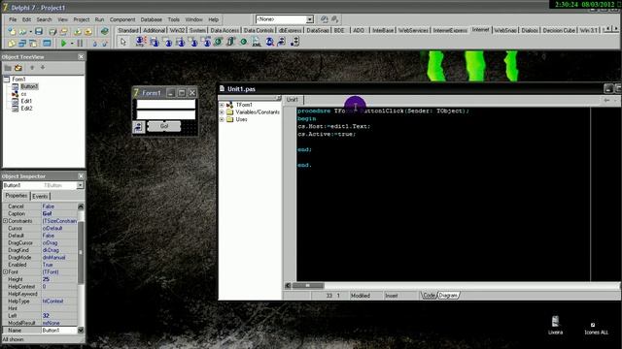Open the Livera desktop icon

[555, 325]
